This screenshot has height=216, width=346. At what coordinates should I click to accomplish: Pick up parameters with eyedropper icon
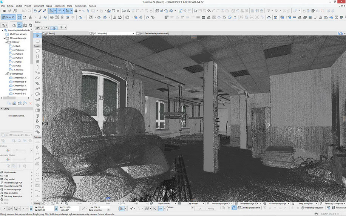point(41,11)
